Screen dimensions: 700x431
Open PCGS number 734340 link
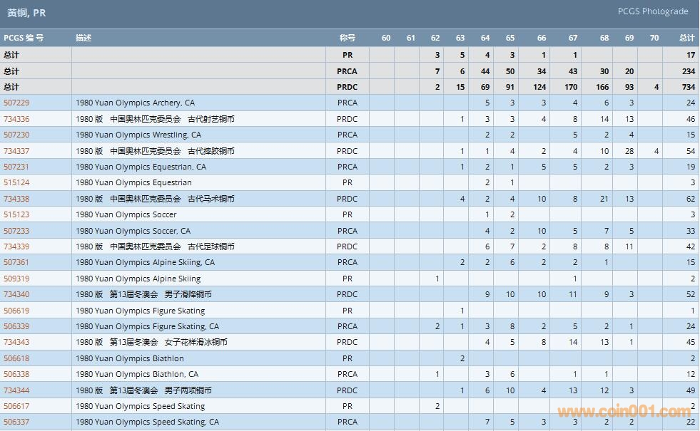click(x=16, y=294)
